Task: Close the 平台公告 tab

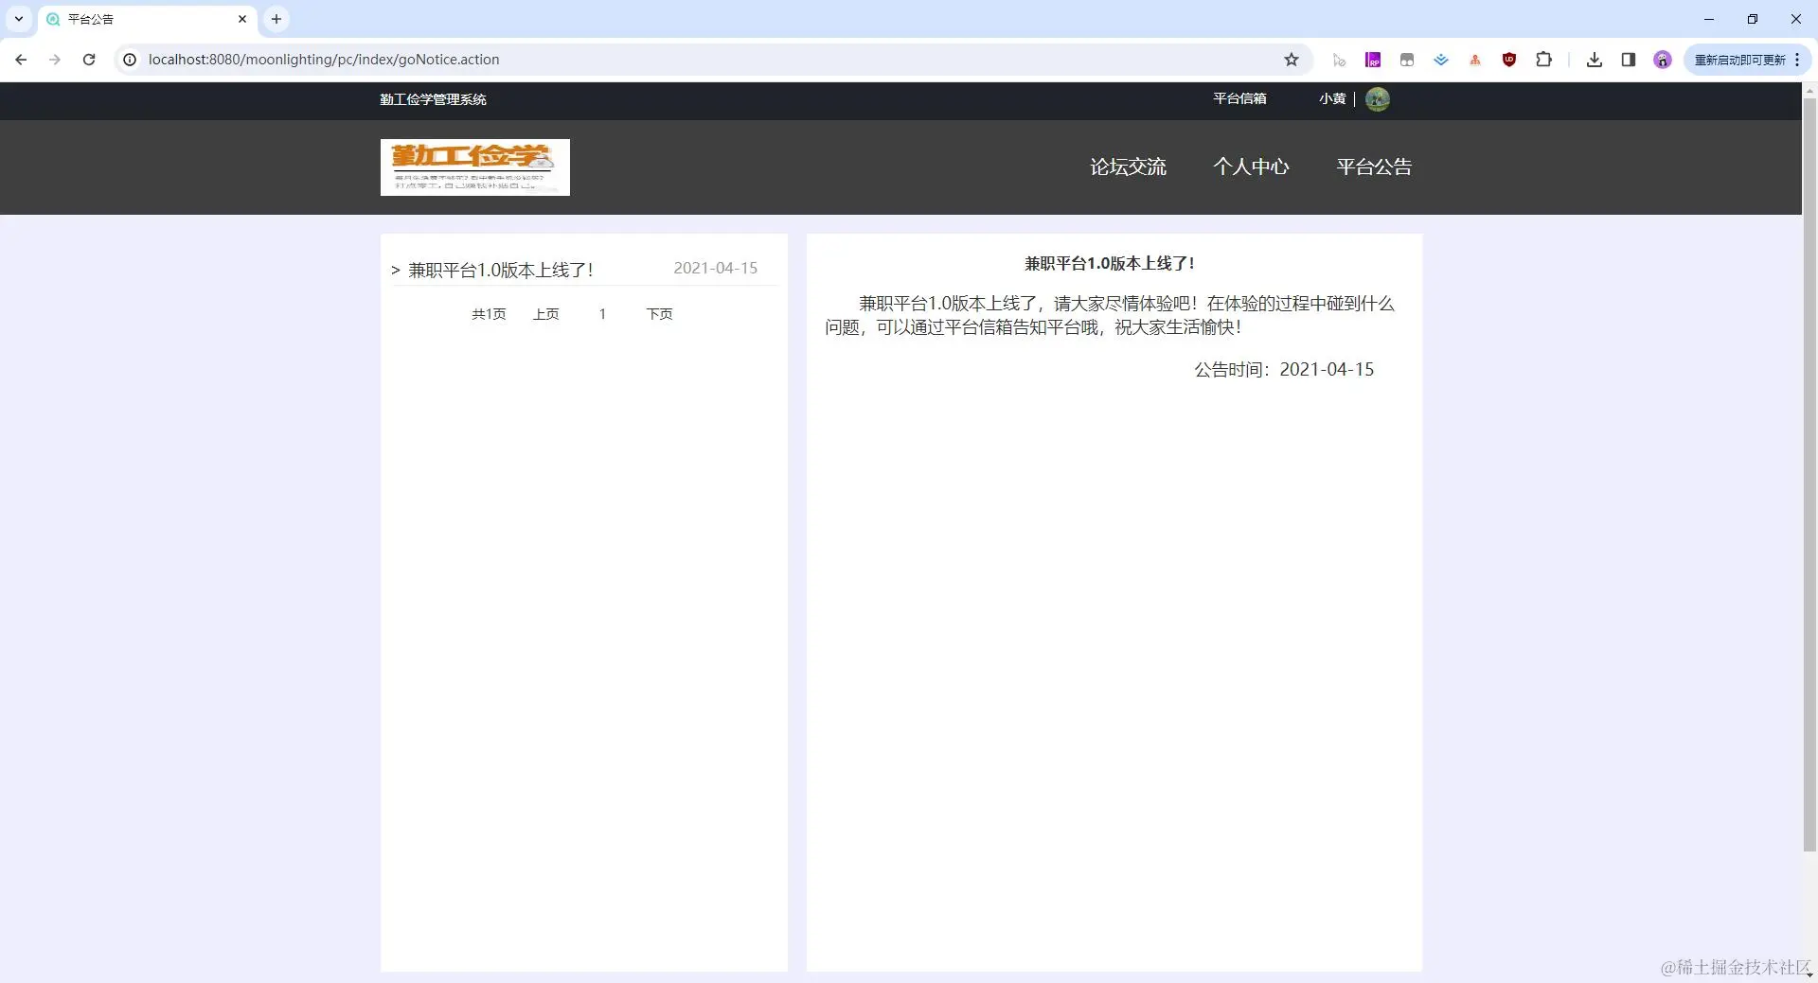Action: click(242, 19)
